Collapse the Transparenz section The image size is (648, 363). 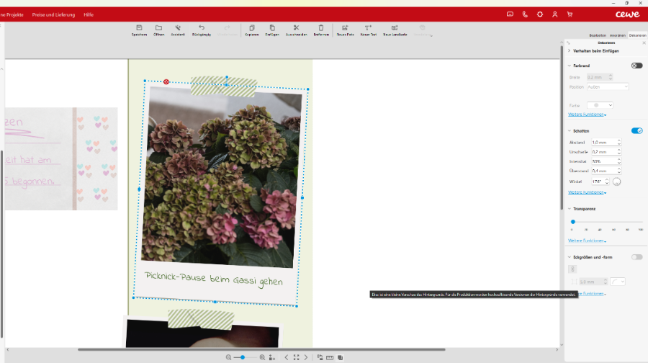tap(569, 209)
